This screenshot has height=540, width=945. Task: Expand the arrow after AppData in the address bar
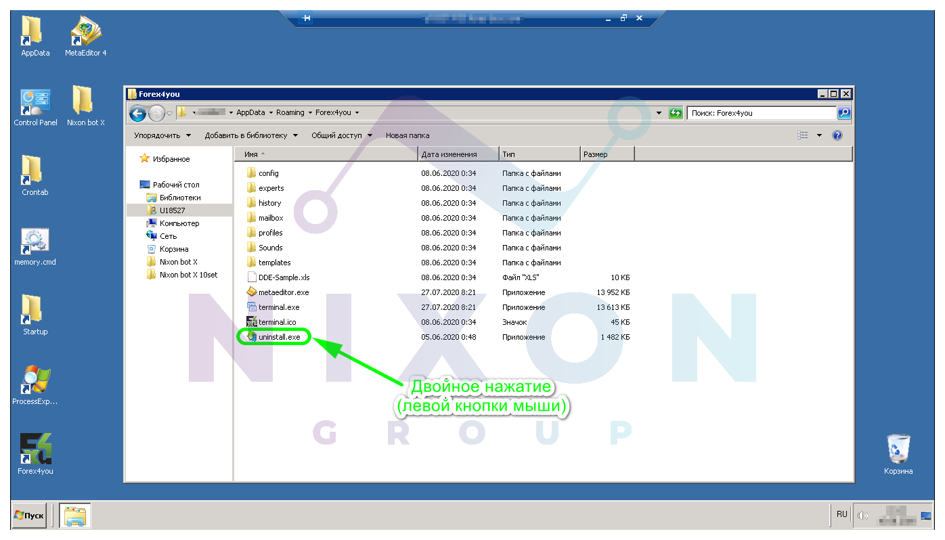click(271, 113)
